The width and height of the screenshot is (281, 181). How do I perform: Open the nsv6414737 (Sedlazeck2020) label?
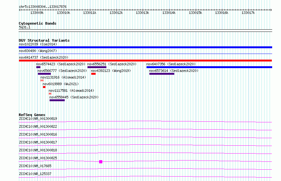coord(44,57)
